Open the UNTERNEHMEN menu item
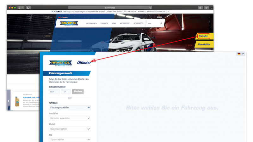 pos(91,23)
